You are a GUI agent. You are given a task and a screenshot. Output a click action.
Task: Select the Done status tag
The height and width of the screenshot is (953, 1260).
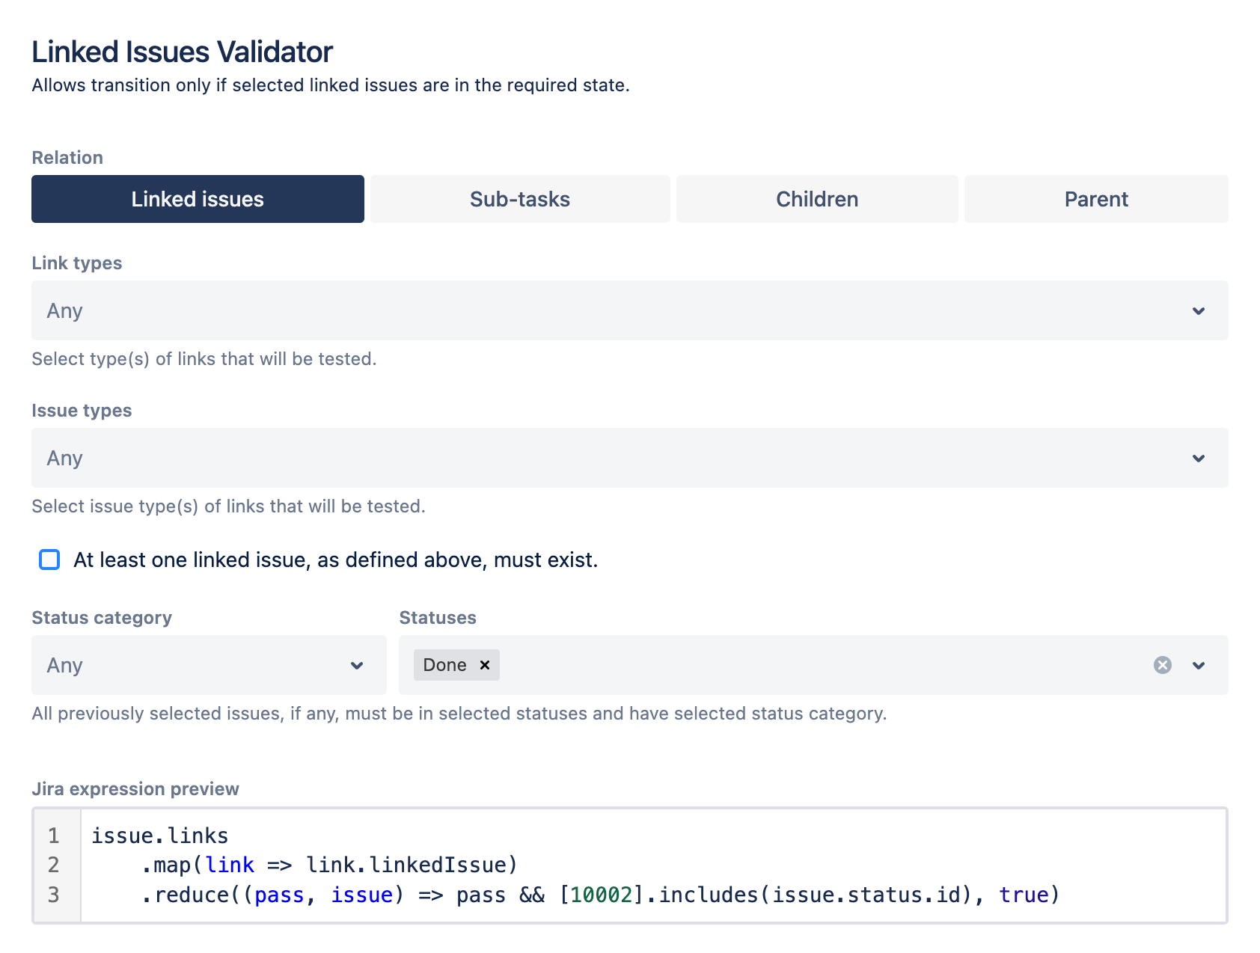(444, 665)
